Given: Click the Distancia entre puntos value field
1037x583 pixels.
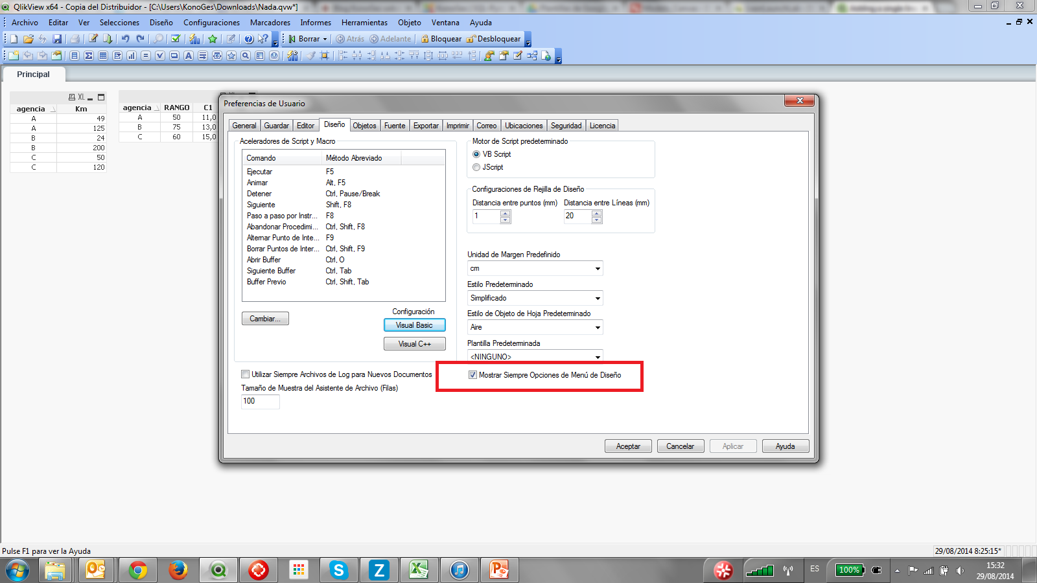Looking at the screenshot, I should click(487, 216).
